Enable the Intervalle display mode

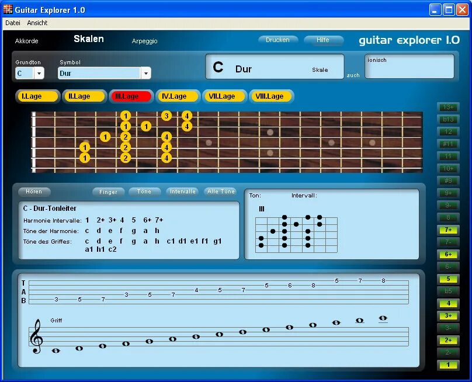coord(182,191)
